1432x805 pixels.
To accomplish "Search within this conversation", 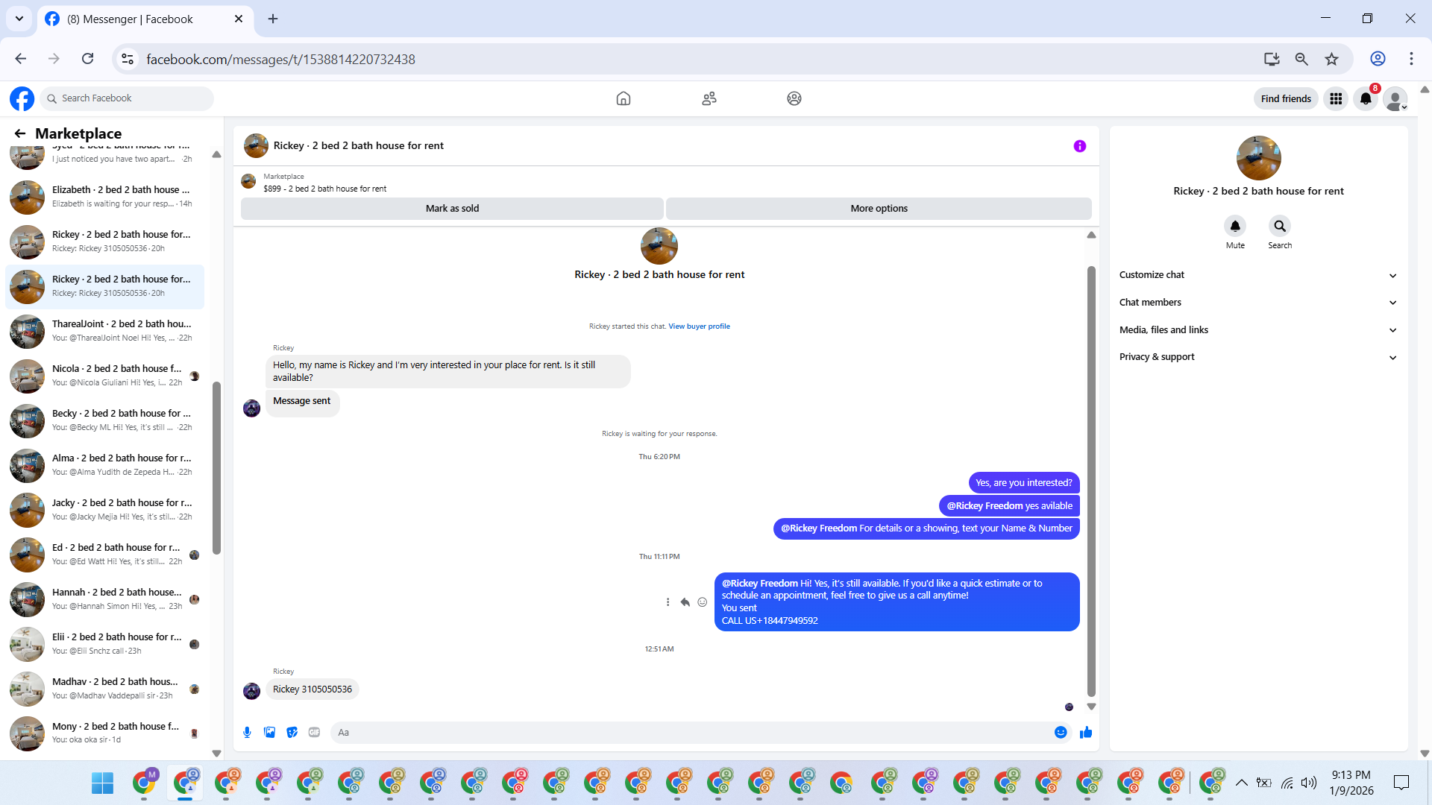I will point(1279,227).
